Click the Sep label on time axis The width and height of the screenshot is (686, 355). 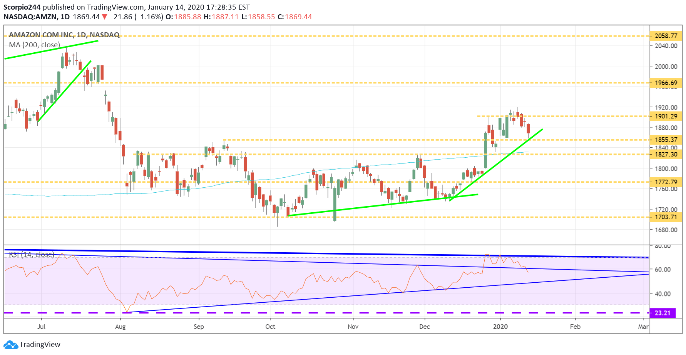coord(199,327)
